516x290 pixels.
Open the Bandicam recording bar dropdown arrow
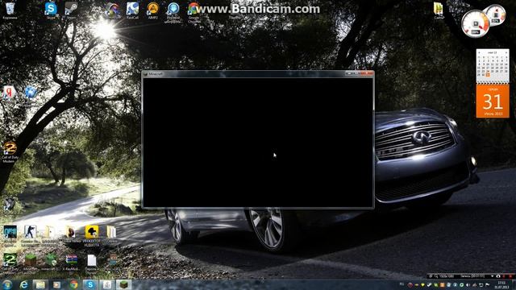[x=493, y=276]
